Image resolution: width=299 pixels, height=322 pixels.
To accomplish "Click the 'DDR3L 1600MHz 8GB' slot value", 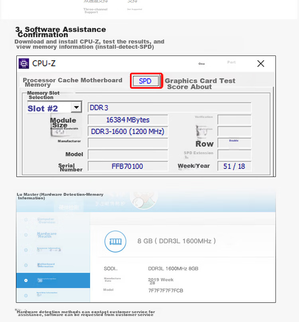I will click(173, 268).
